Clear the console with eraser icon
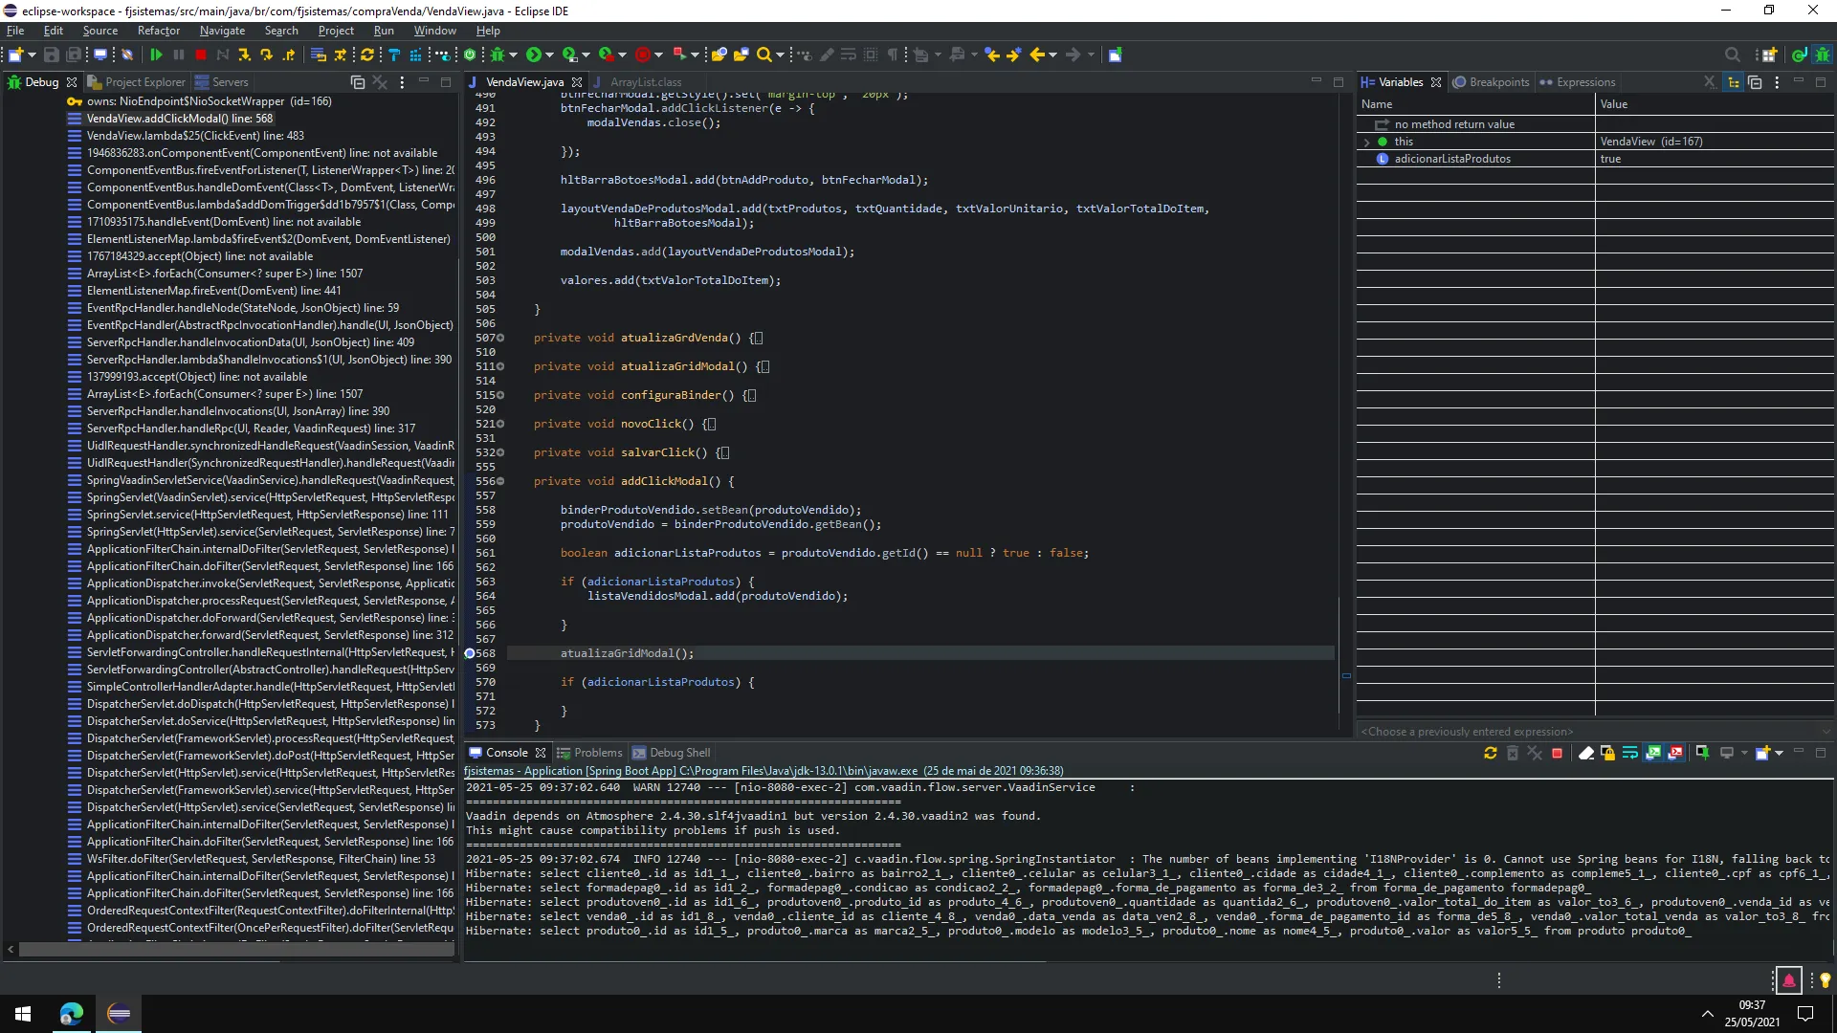The image size is (1837, 1033). click(x=1585, y=754)
